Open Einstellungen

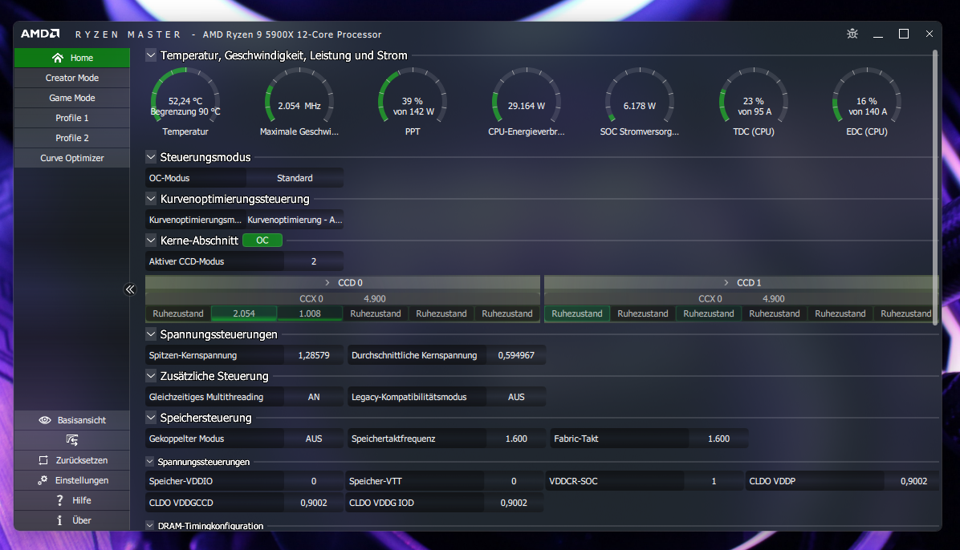[x=72, y=480]
